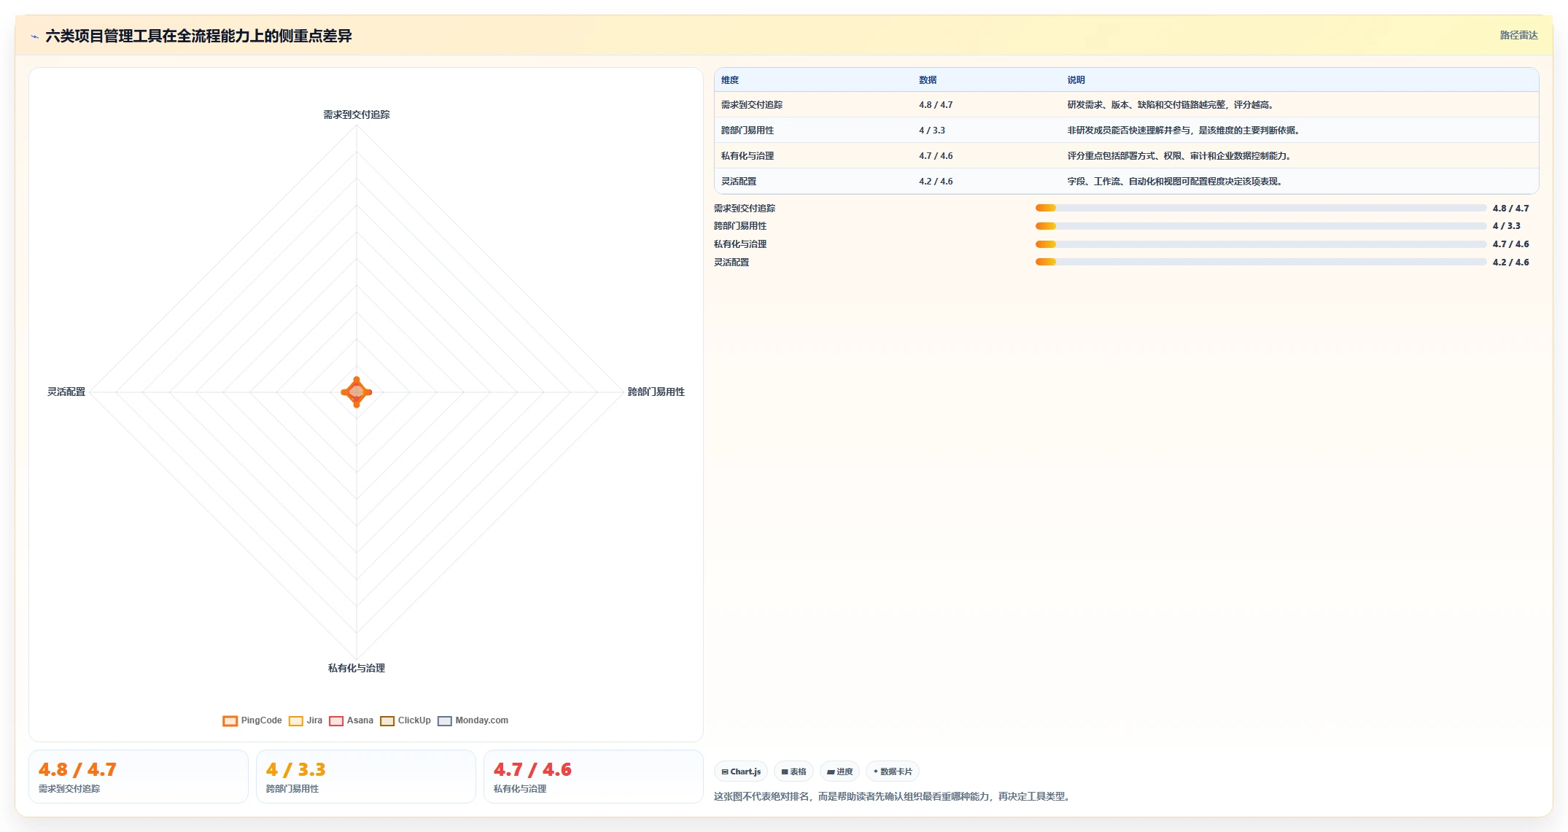The height and width of the screenshot is (832, 1568).
Task: Toggle Monday.com series legend item
Action: point(473,720)
